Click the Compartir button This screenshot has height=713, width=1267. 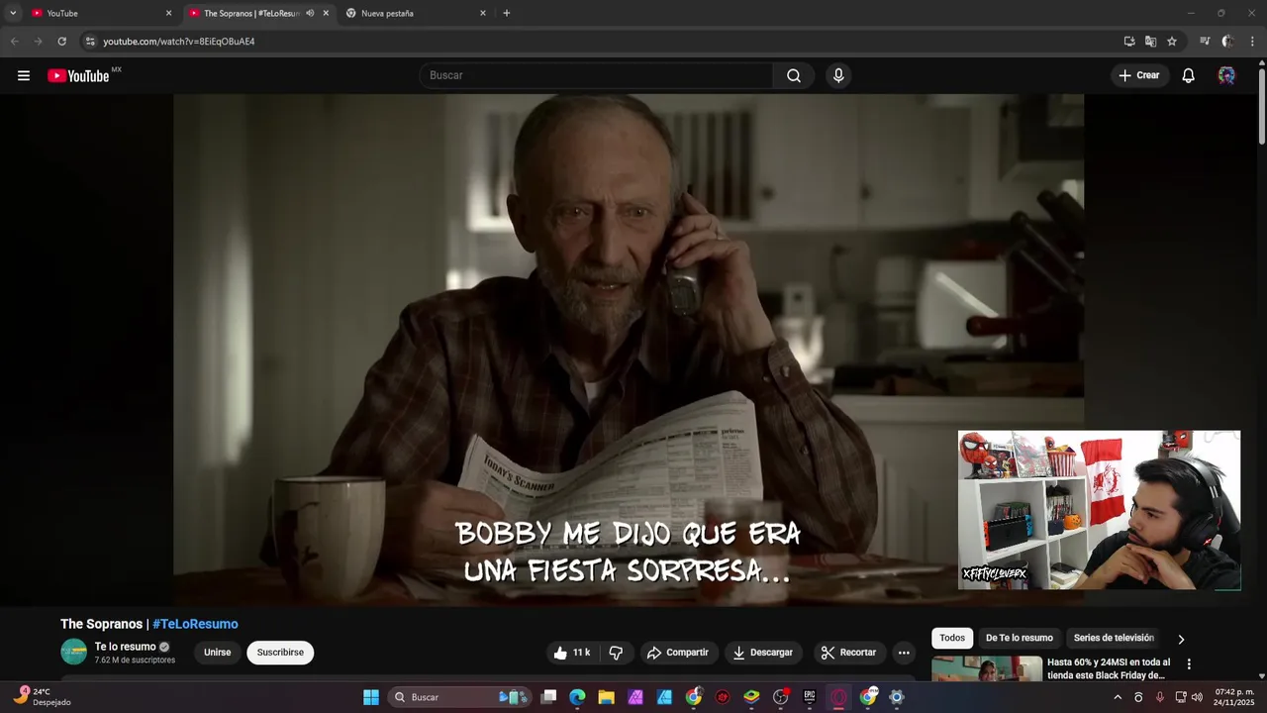678,653
